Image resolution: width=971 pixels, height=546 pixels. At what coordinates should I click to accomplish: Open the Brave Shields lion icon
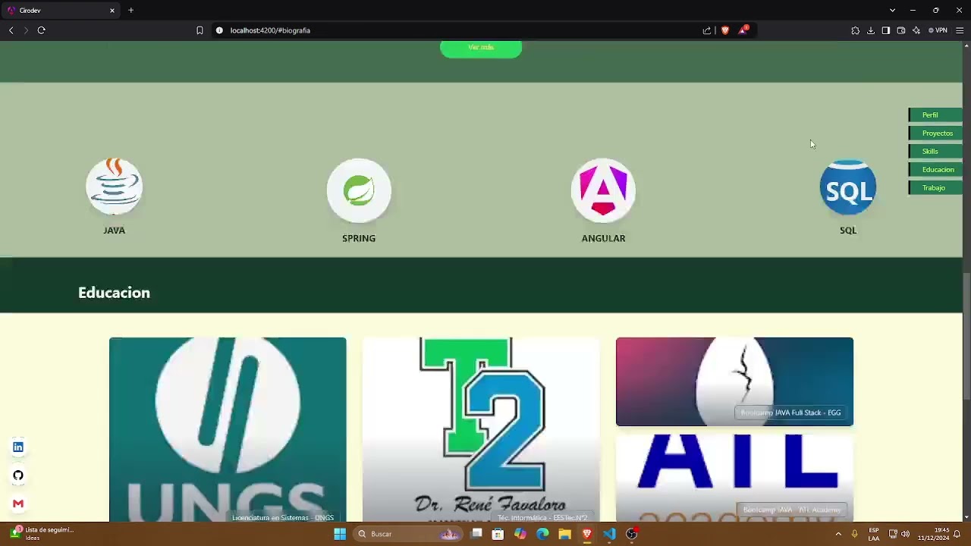725,30
